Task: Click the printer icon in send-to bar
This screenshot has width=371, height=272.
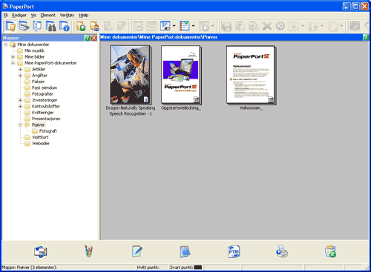Action: point(282,252)
